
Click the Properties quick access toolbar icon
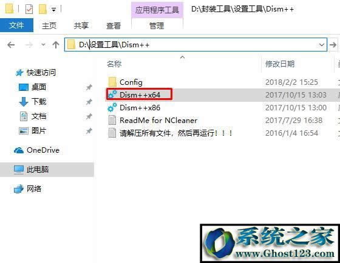[x=29, y=9]
